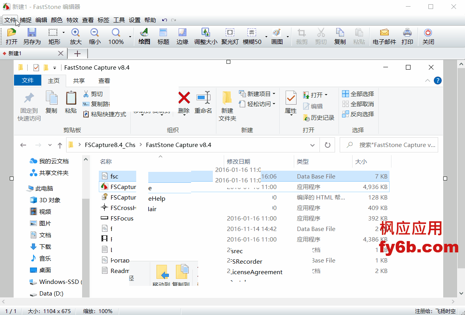Click 全部选择 in captured Explorer ribbon
This screenshot has width=465, height=315.
358,94
